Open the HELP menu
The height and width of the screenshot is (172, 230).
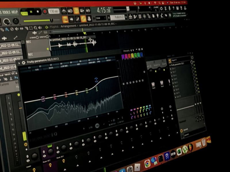click(x=15, y=12)
